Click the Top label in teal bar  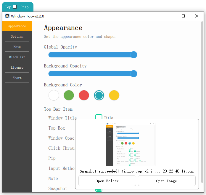click(8, 7)
